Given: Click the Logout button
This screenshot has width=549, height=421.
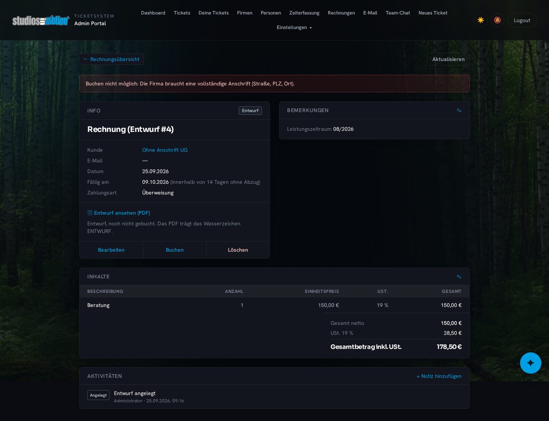Looking at the screenshot, I should click(x=522, y=20).
